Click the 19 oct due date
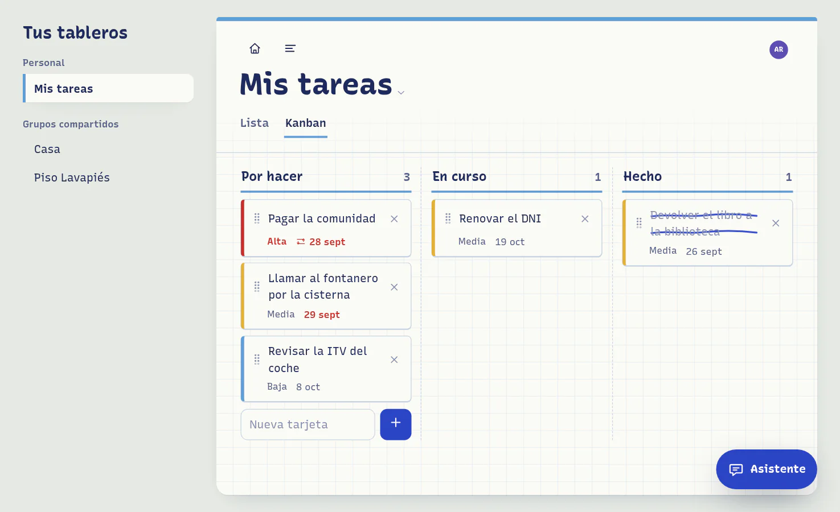This screenshot has width=840, height=512. pyautogui.click(x=510, y=242)
